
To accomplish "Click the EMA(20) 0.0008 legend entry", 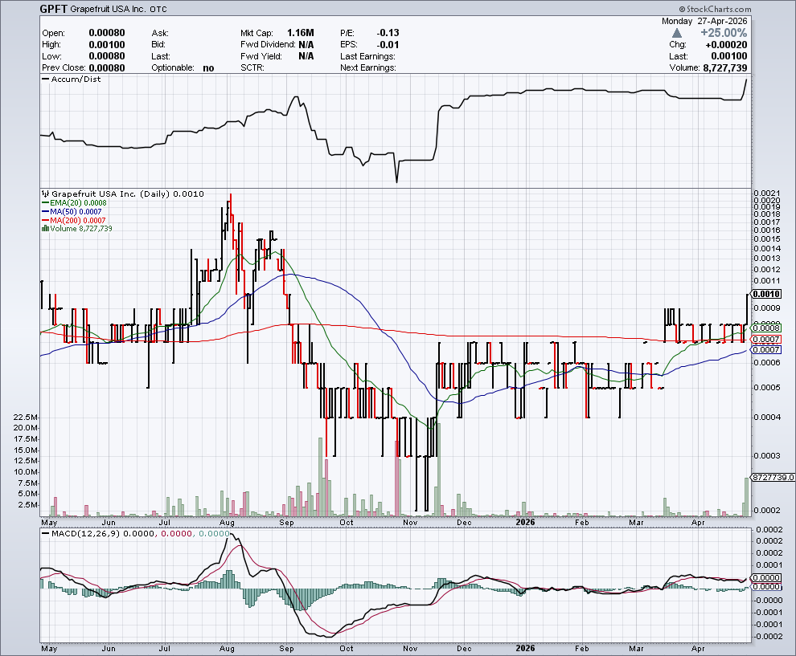I will pyautogui.click(x=74, y=203).
